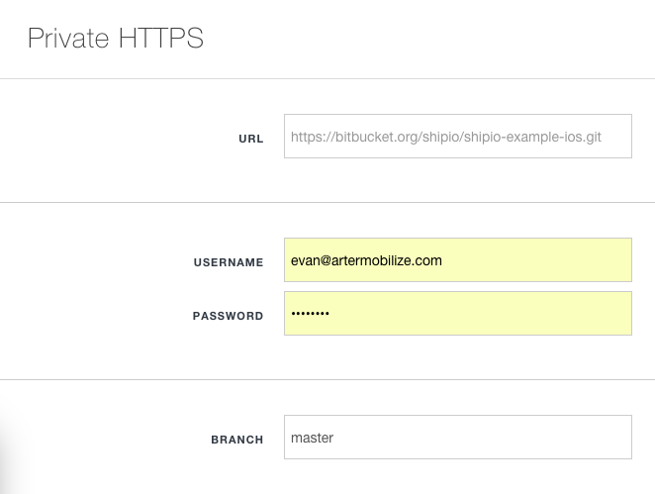Click the word 'Private' in the heading

pos(68,39)
